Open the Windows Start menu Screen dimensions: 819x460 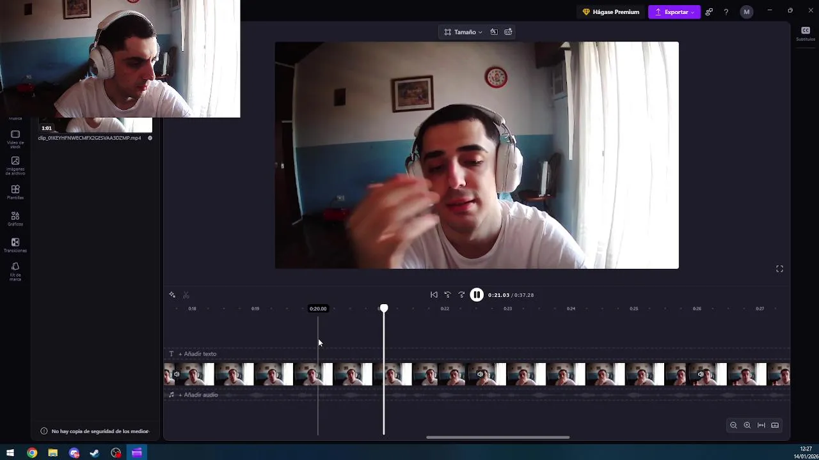pos(10,453)
